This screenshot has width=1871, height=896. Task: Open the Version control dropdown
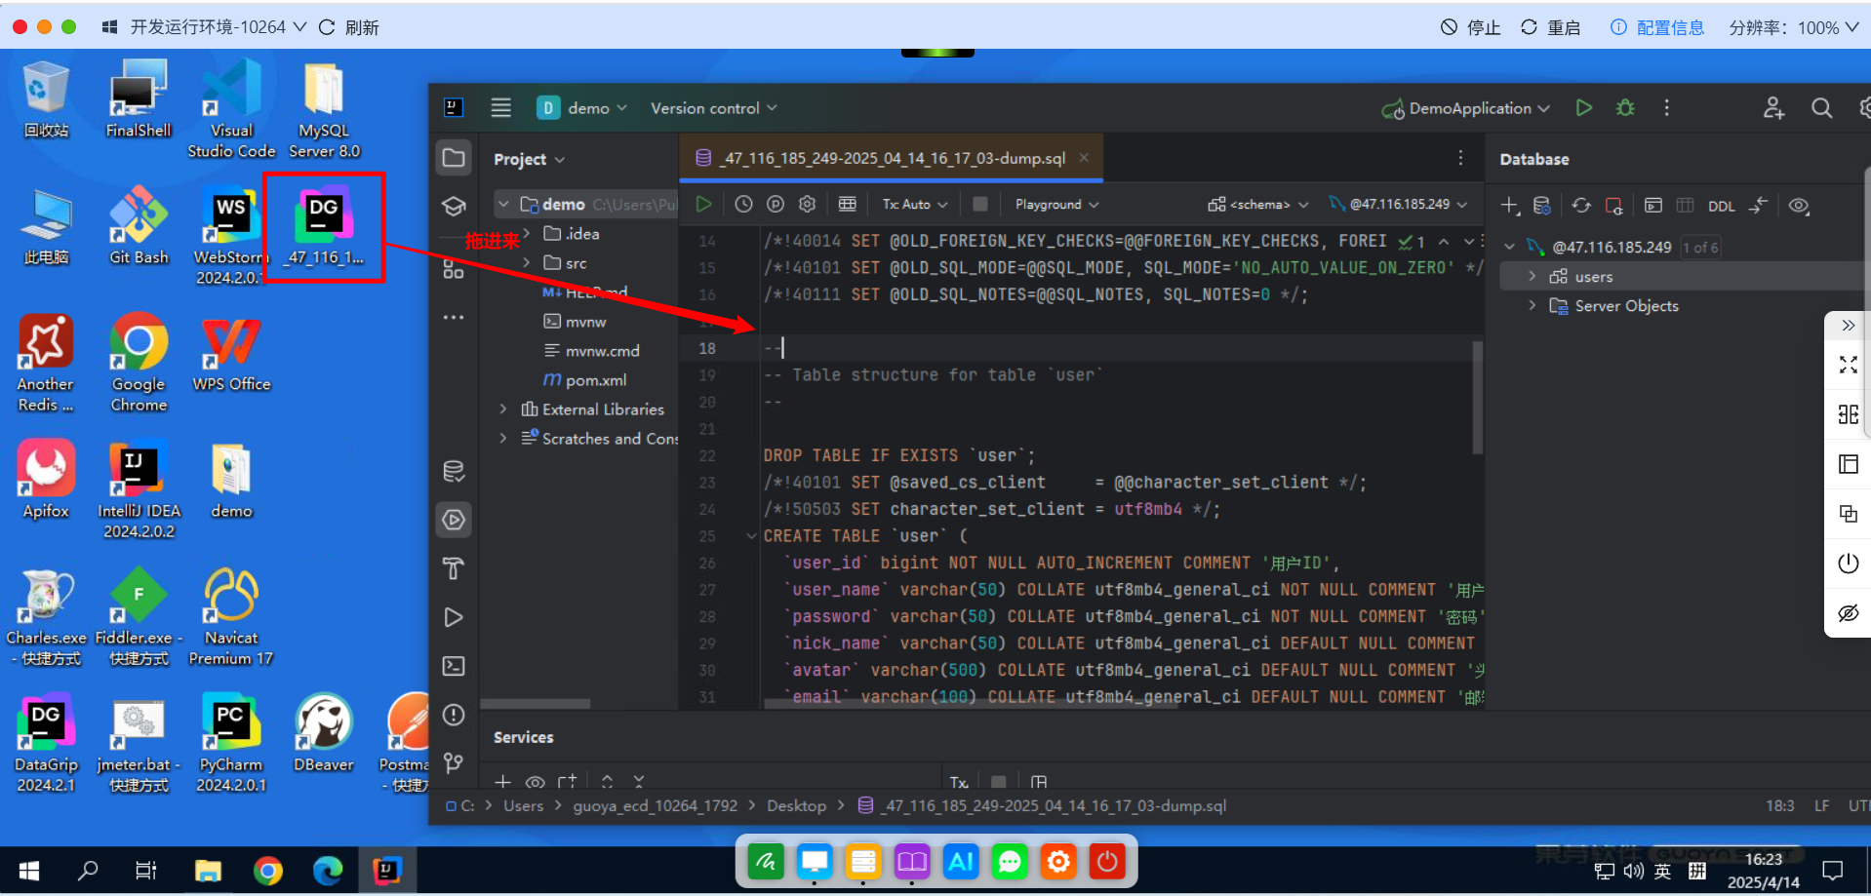tap(714, 108)
